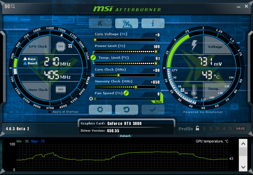Click the Min : 36 graph label
Image resolution: width=253 pixels, height=175 pixels.
point(22,141)
